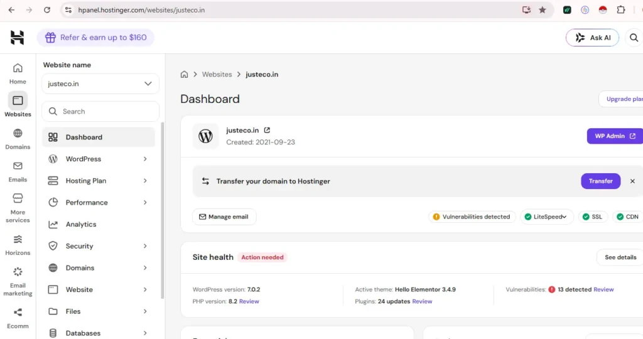Click the Action needed status label
Screen dimensions: 643x339
click(x=262, y=257)
